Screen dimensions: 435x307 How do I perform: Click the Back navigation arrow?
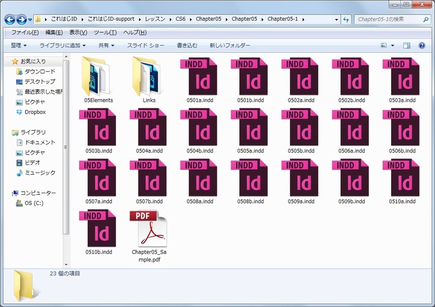pos(10,20)
